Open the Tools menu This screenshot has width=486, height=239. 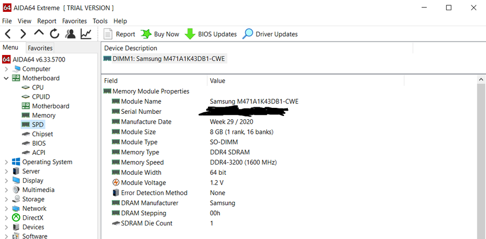[100, 21]
